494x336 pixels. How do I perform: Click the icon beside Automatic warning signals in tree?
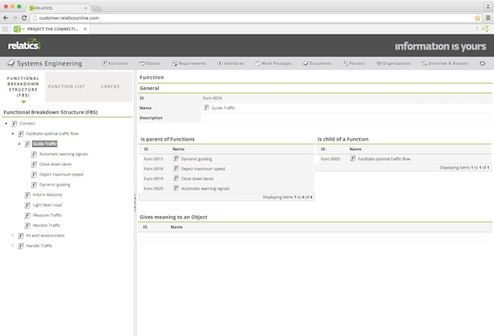point(34,154)
